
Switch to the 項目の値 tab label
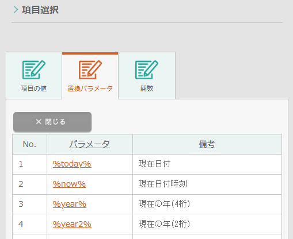coord(34,88)
